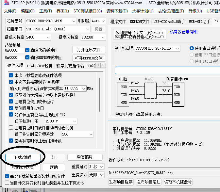Click tab scroll left arrow
Viewport: 220px width, 192px height.
(x=98, y=65)
